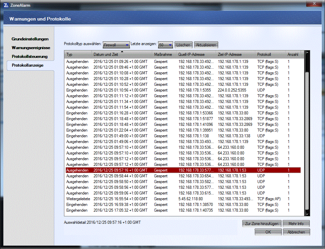
Task: Switch to the Protokollsteuerung section
Action: [x=30, y=56]
